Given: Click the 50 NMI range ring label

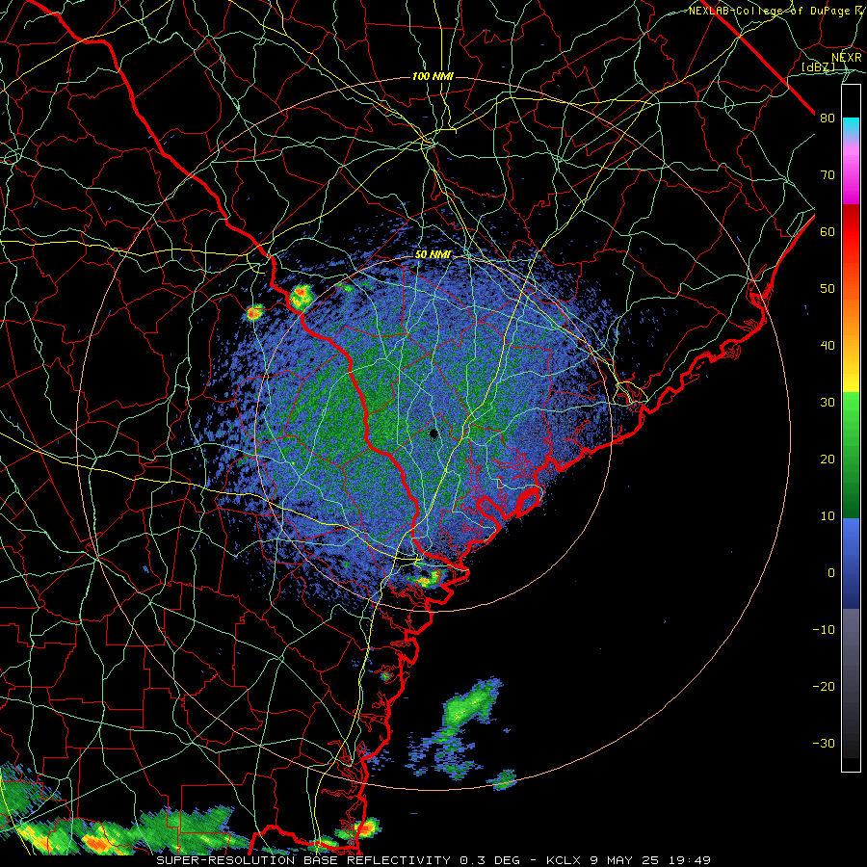Looking at the screenshot, I should [x=433, y=255].
